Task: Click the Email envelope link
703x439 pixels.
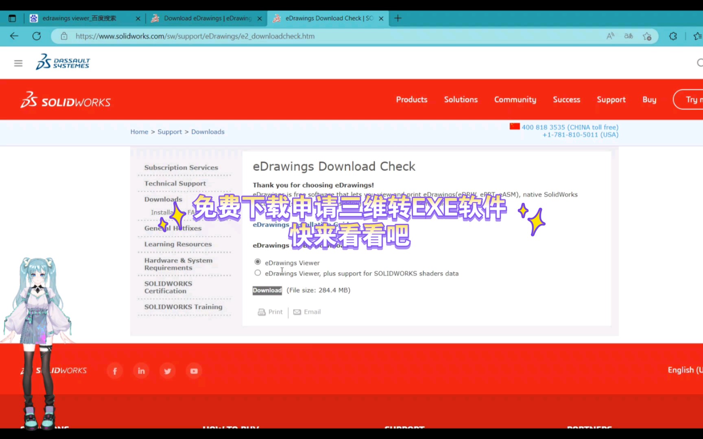Action: click(x=307, y=312)
